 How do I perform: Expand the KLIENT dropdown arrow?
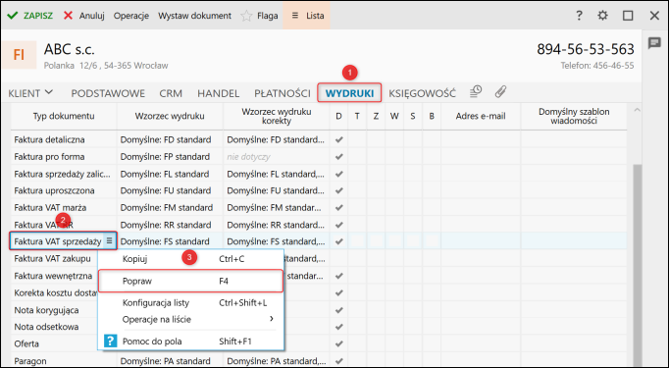coord(49,92)
